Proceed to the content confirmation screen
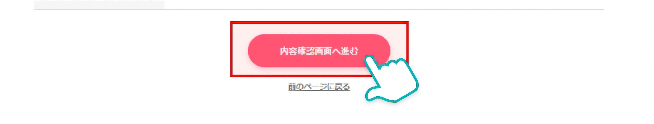 (319, 51)
